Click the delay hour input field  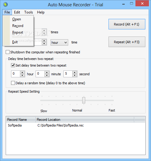point(16,74)
